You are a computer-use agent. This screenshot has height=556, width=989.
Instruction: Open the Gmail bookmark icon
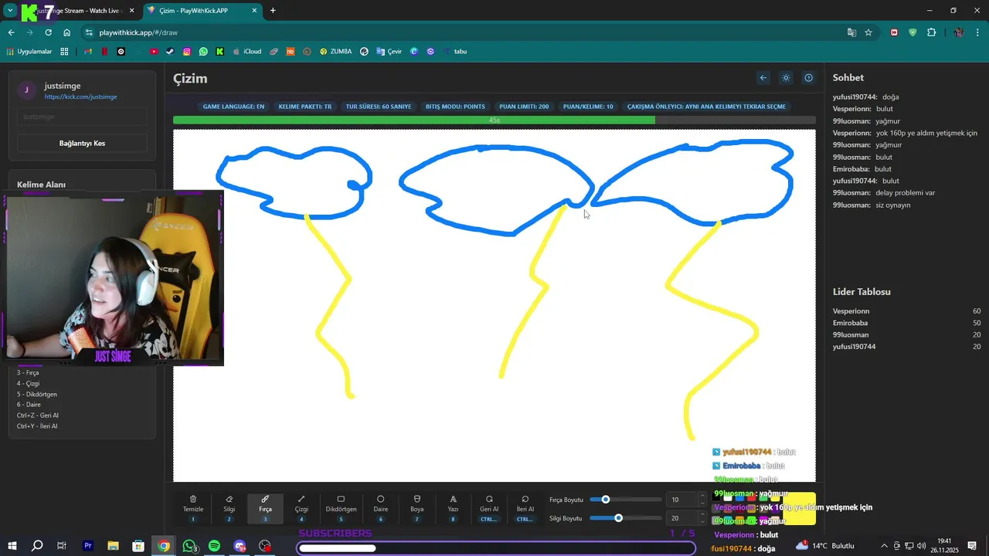88,52
